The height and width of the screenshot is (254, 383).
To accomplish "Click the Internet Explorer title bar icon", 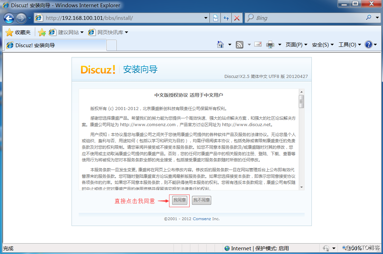I will [6, 5].
